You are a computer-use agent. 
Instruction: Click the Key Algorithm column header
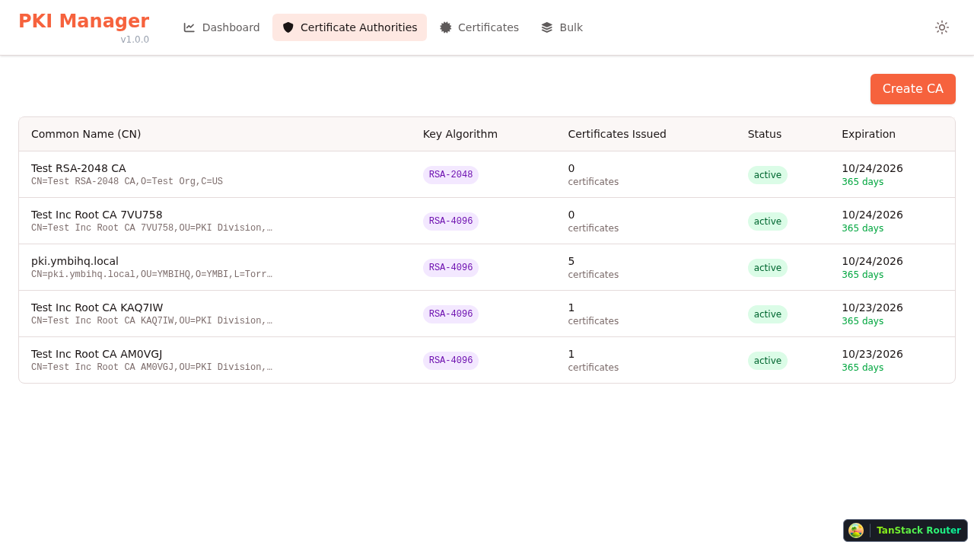click(x=460, y=134)
